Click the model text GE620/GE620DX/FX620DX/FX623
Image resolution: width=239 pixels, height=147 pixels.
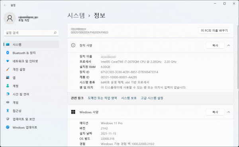90,32
